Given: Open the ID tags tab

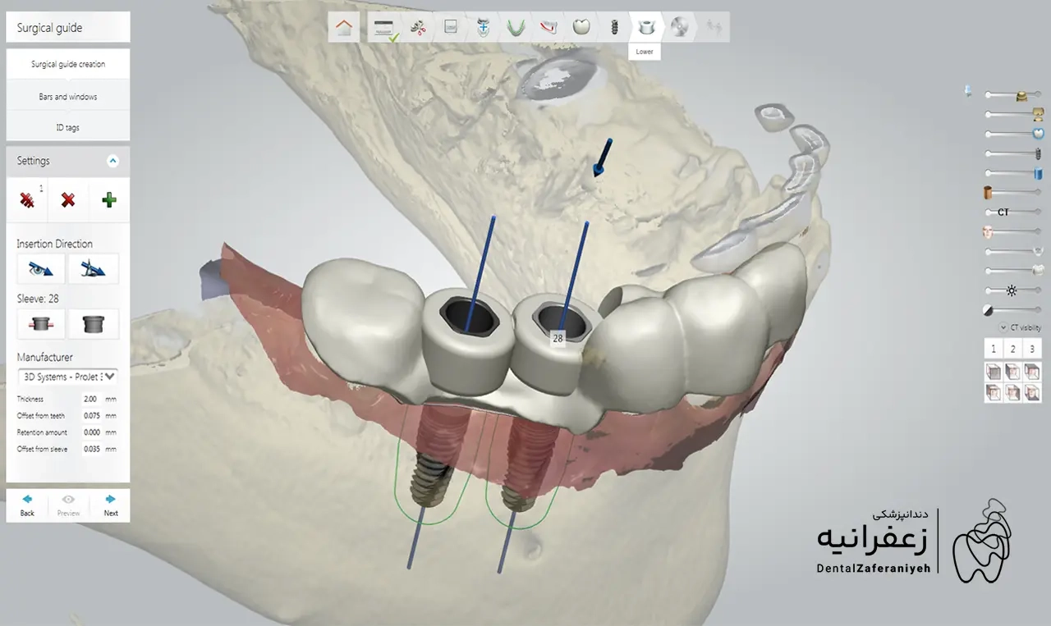Looking at the screenshot, I should [68, 127].
